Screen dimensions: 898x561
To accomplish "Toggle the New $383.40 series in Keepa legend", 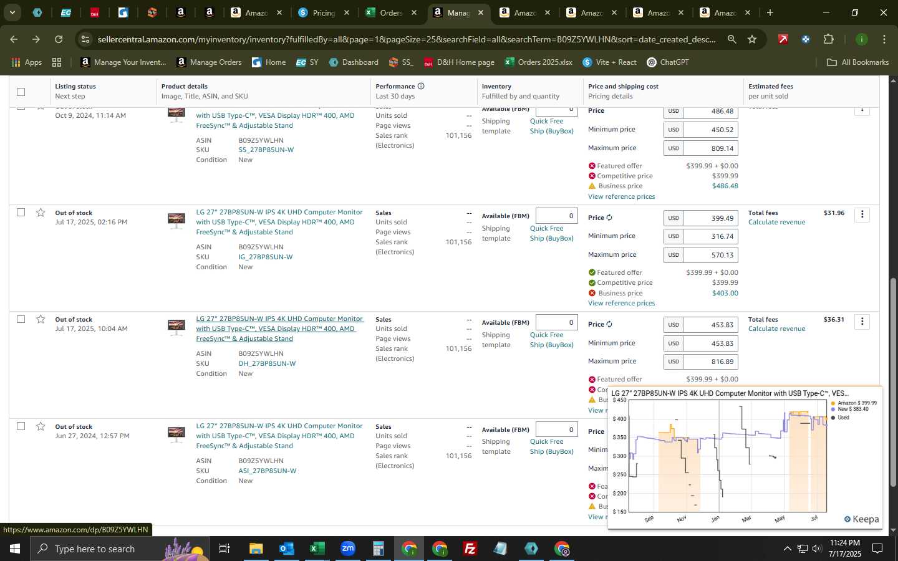I will coord(849,409).
